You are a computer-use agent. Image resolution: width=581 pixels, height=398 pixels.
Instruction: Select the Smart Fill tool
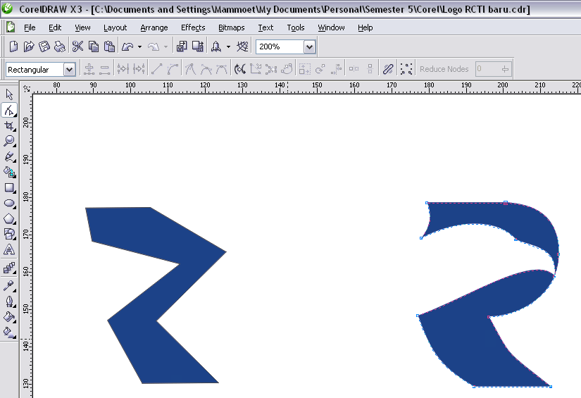(x=9, y=172)
